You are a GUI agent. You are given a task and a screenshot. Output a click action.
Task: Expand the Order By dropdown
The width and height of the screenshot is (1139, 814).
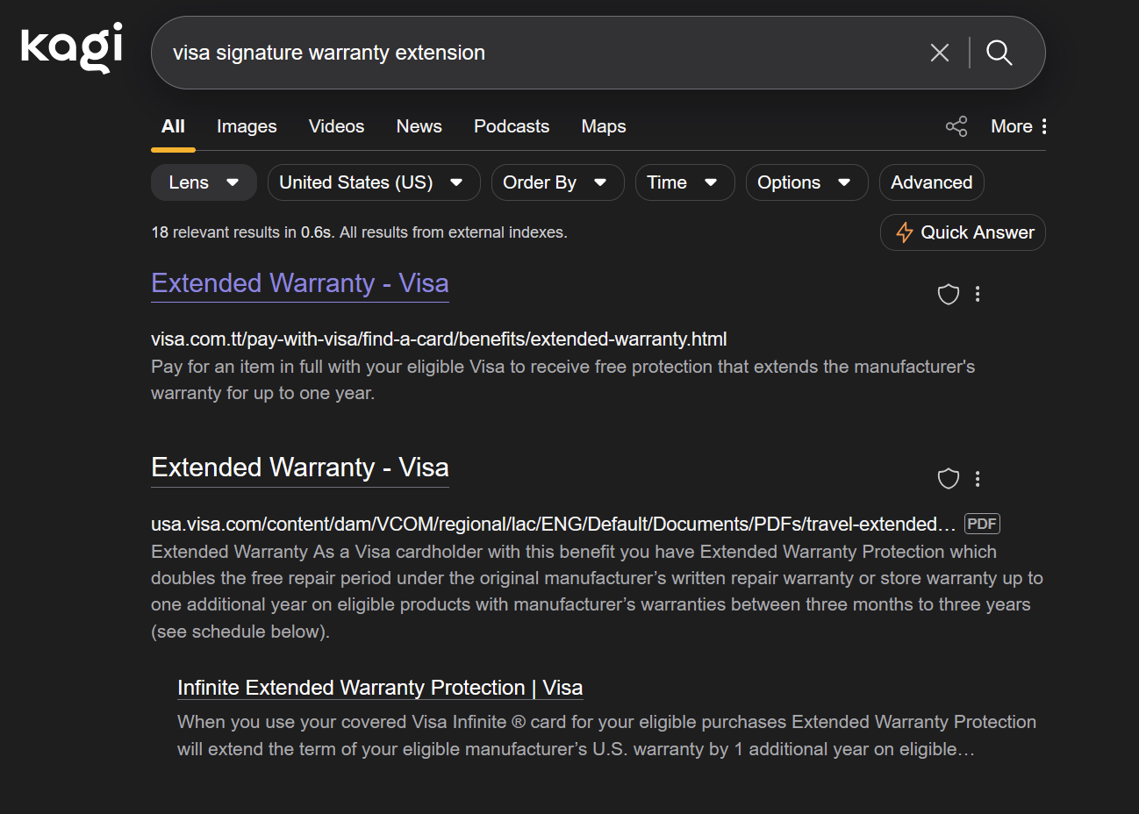(557, 182)
